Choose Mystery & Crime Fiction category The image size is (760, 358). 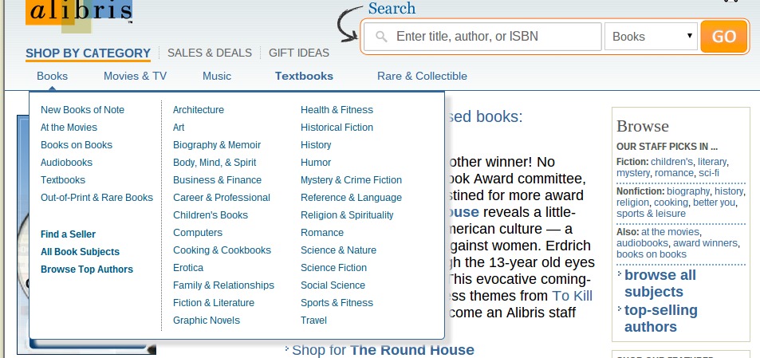point(351,180)
